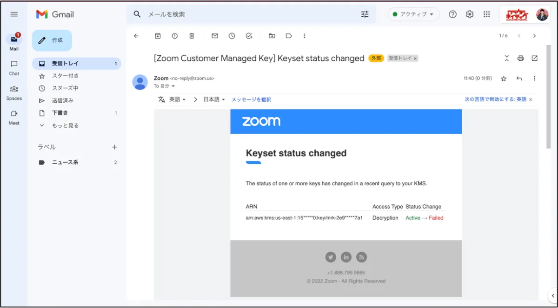
Task: Open the Meet section
Action: point(14,117)
